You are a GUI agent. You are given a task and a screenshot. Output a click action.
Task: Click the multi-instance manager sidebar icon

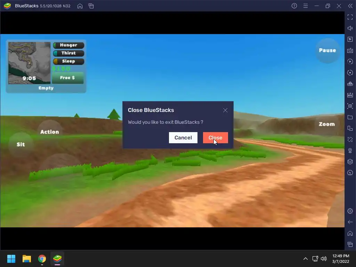coord(350,128)
